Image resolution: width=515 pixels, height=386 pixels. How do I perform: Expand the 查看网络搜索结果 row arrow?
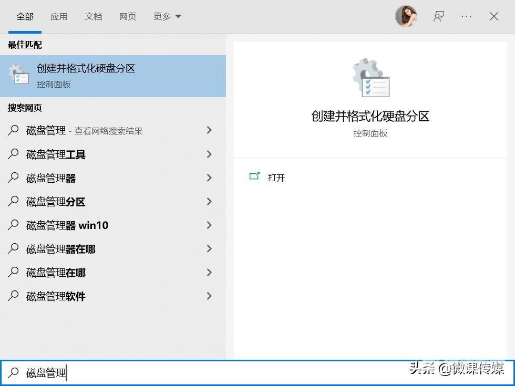point(209,130)
